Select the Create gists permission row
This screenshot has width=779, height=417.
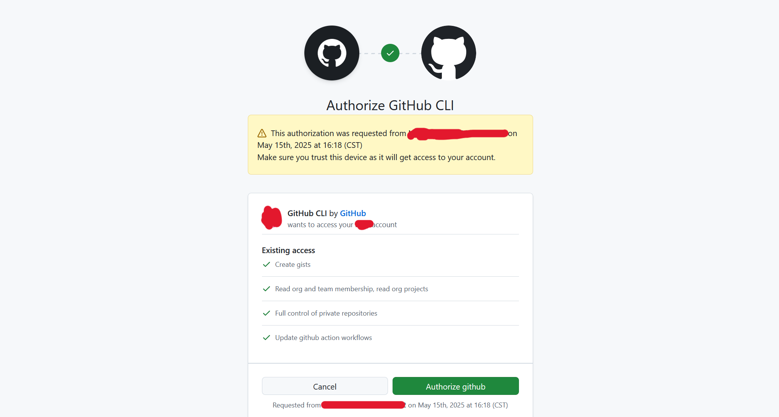tap(390, 265)
